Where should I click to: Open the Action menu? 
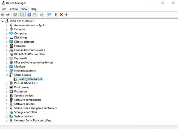point(14,9)
